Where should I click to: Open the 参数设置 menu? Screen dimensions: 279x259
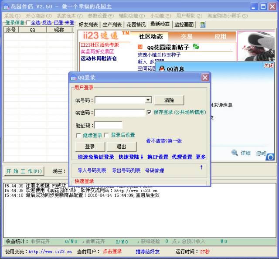pos(101,16)
